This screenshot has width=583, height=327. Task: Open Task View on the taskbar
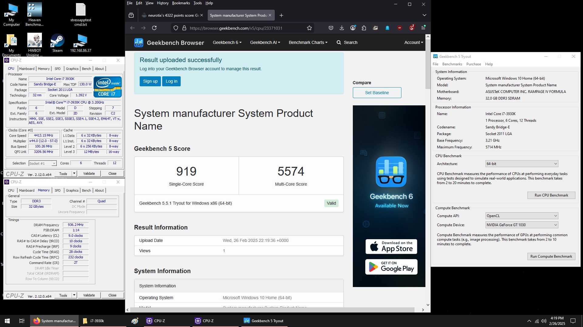coord(22,321)
